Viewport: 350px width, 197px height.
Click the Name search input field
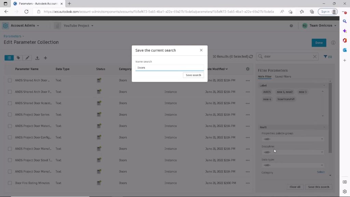[169, 68]
